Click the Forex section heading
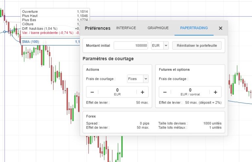Screen dimensions: 252x162 91,116
